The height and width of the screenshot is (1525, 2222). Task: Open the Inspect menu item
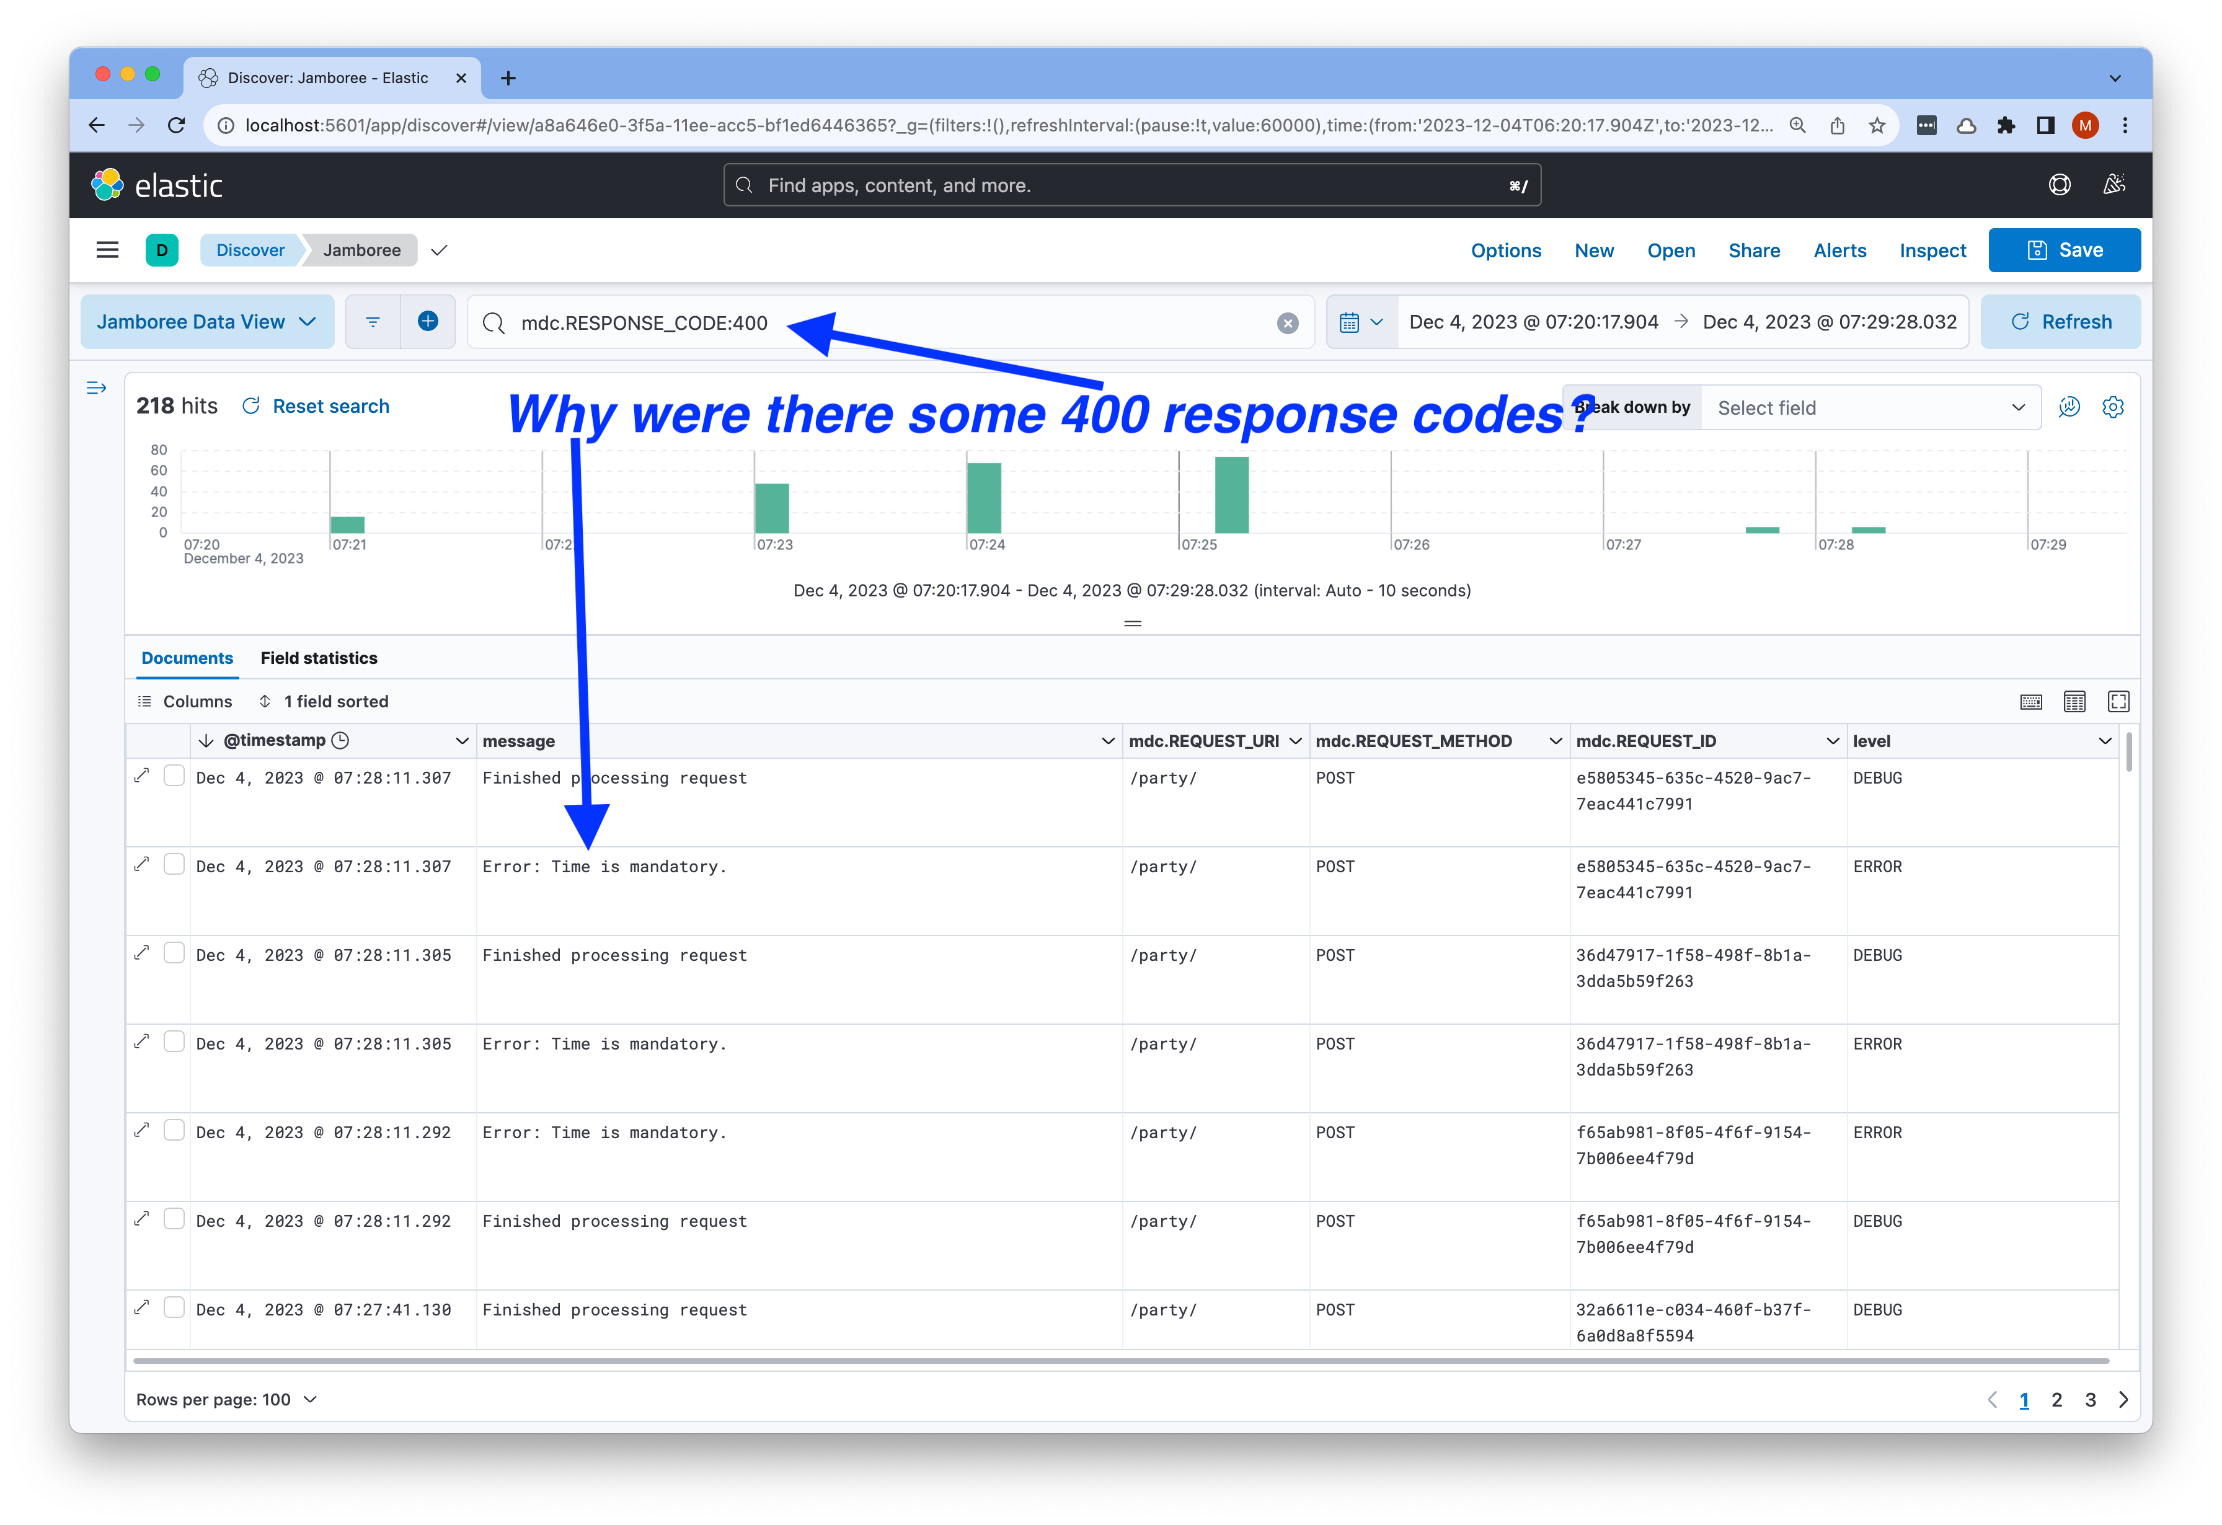(x=1931, y=250)
